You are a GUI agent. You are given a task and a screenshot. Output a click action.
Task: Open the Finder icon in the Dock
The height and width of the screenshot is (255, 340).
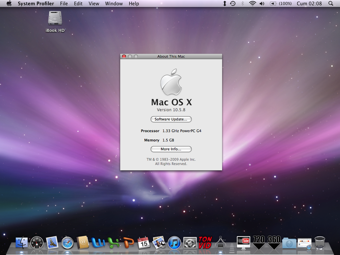pos(22,243)
